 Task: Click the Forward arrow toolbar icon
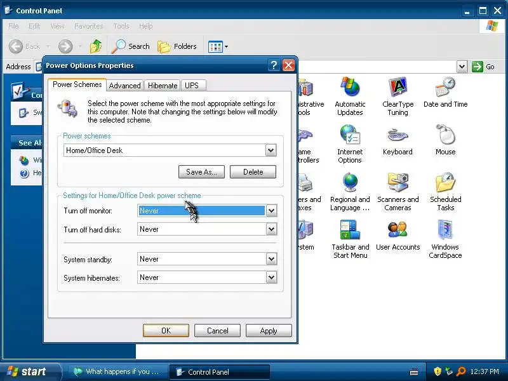[x=65, y=46]
